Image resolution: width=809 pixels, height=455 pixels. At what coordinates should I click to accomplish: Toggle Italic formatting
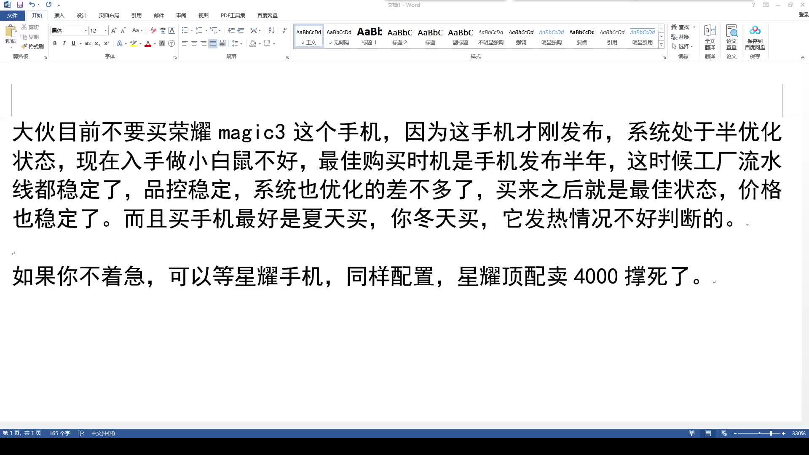point(64,43)
